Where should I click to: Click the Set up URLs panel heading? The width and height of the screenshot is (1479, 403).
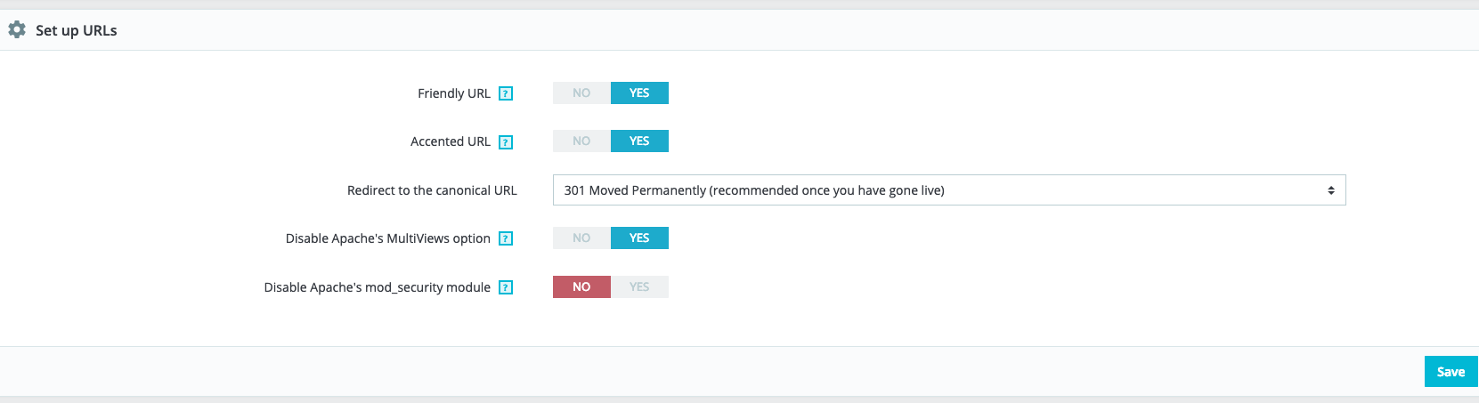tap(77, 30)
